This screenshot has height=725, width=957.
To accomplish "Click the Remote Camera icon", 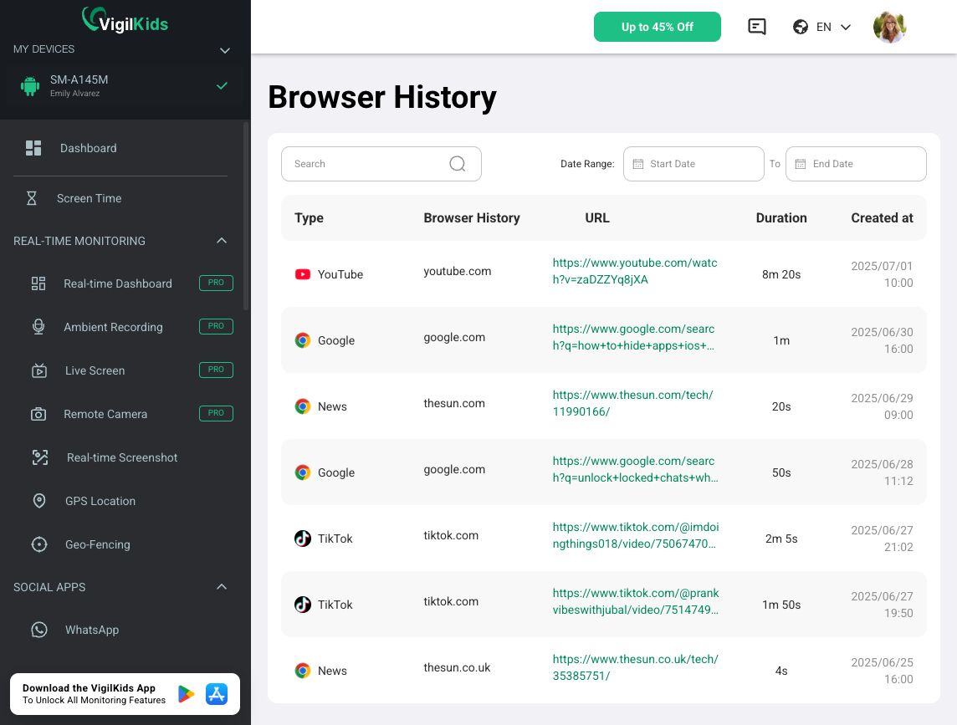I will click(38, 415).
